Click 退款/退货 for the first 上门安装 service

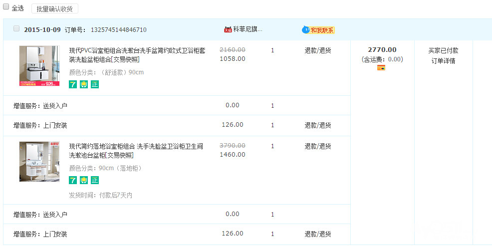tap(318, 125)
